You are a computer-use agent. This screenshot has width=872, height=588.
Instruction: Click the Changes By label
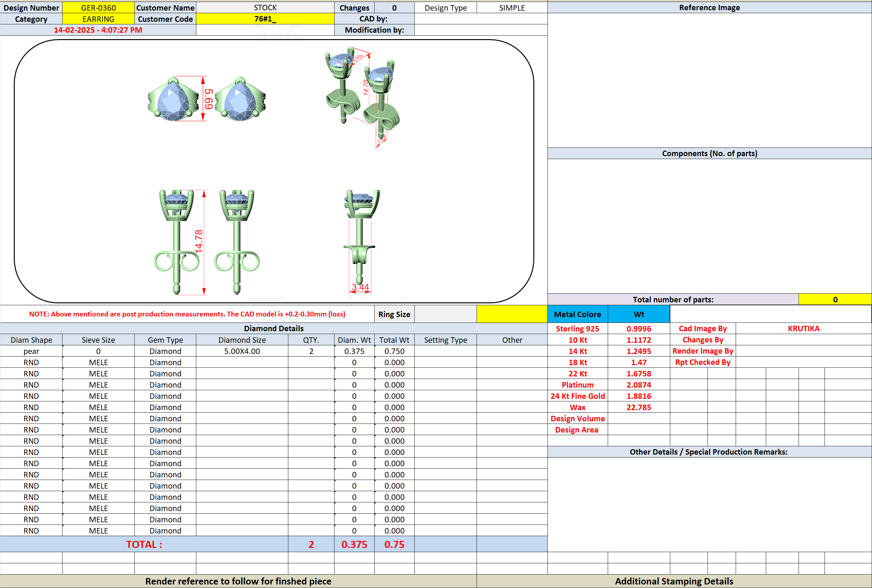(x=702, y=340)
